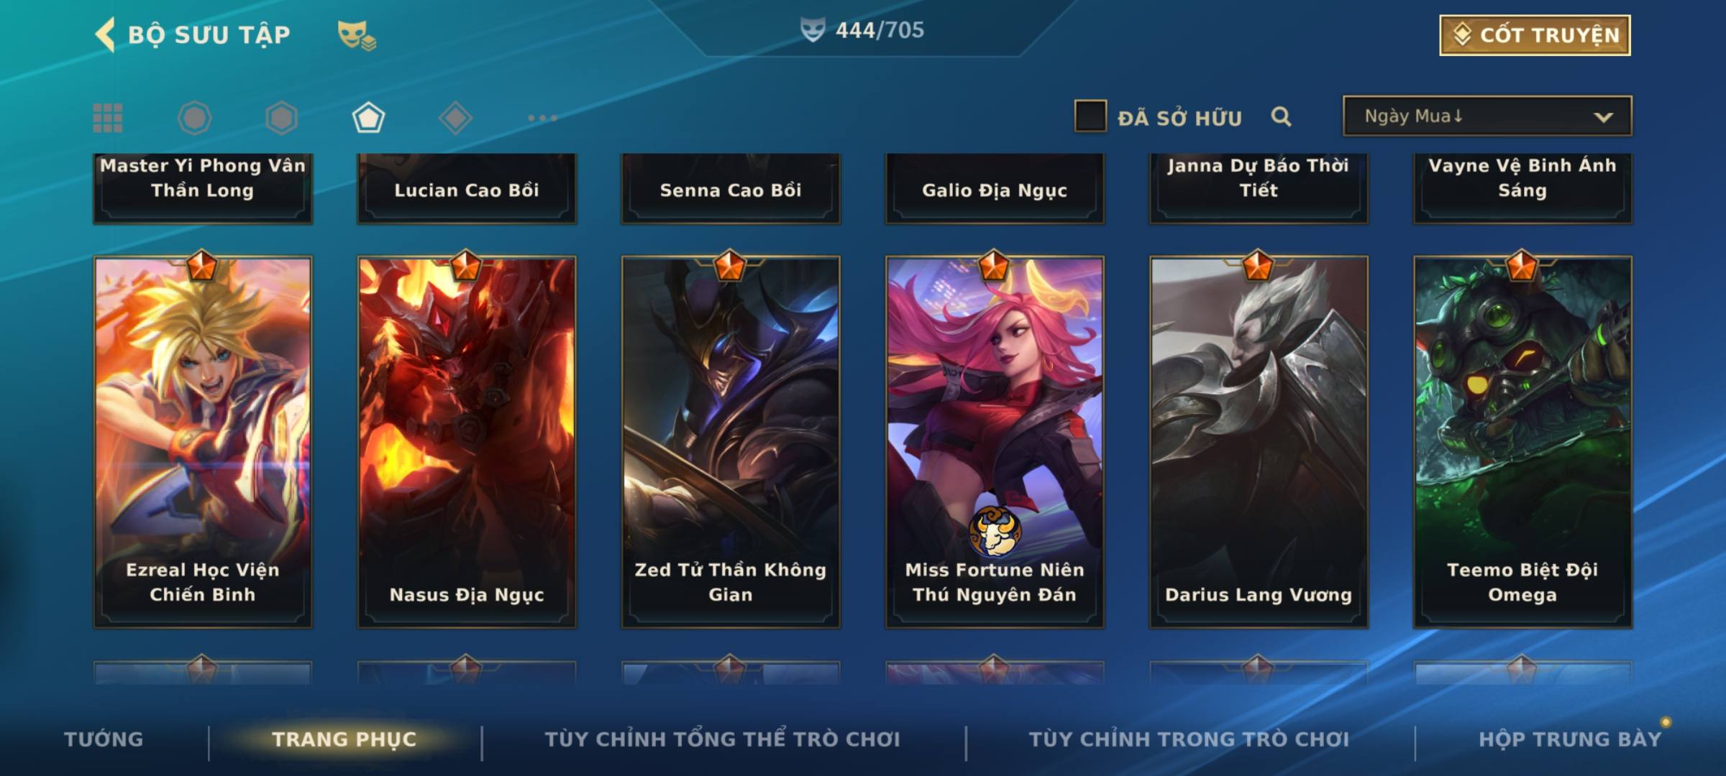Open the three-dots more filters icon
Image resolution: width=1726 pixels, height=776 pixels.
[542, 118]
